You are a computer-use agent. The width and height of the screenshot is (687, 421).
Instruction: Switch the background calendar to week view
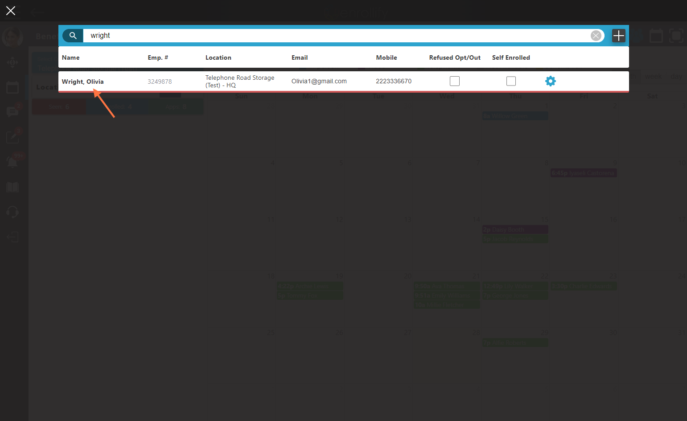pyautogui.click(x=653, y=76)
